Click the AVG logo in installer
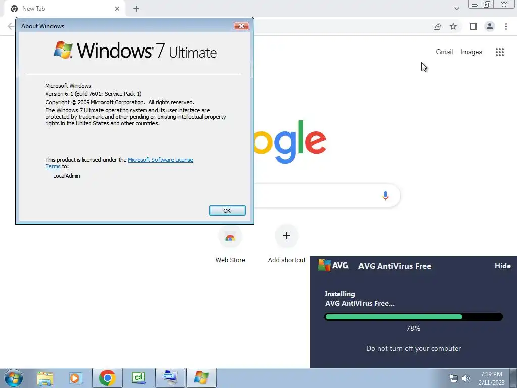517x388 pixels. click(x=333, y=265)
